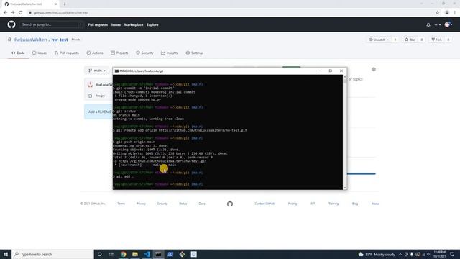Open the Privacy footer link
Image resolution: width=460 pixels, height=259 pixels.
(141, 204)
